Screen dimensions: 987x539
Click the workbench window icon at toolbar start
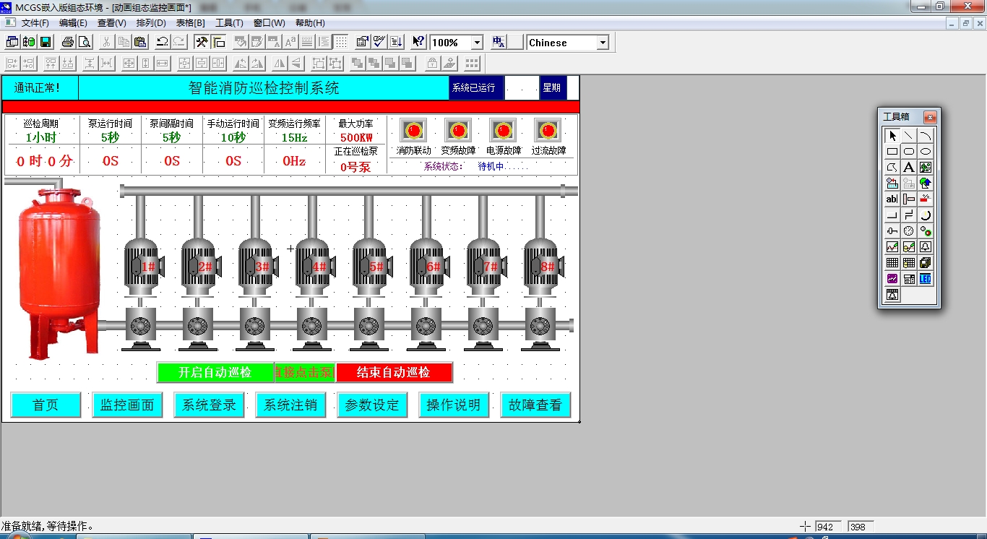point(12,42)
